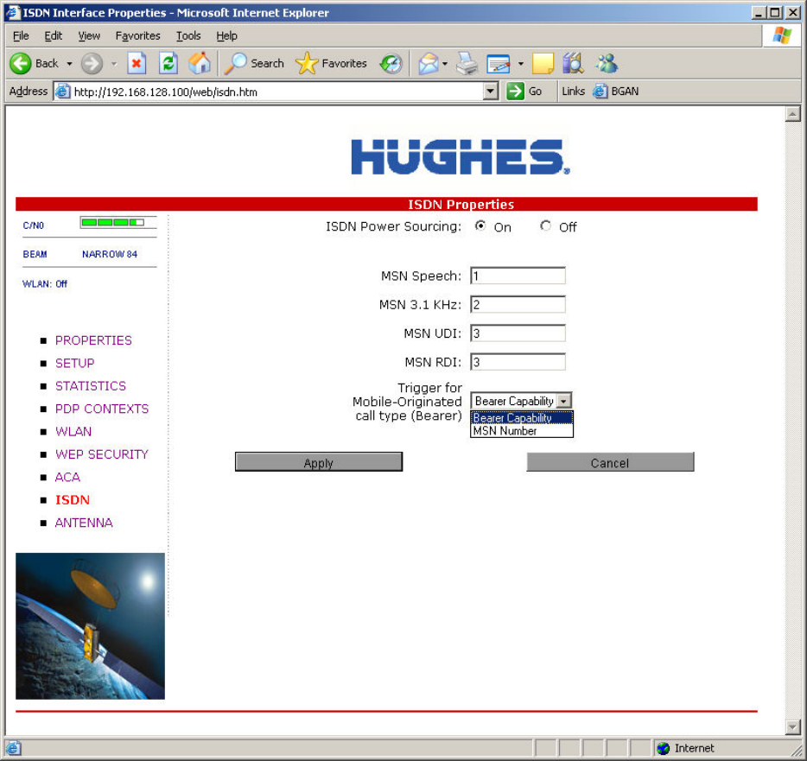The image size is (807, 761).
Task: Open the ISDN sidebar link
Action: [72, 500]
